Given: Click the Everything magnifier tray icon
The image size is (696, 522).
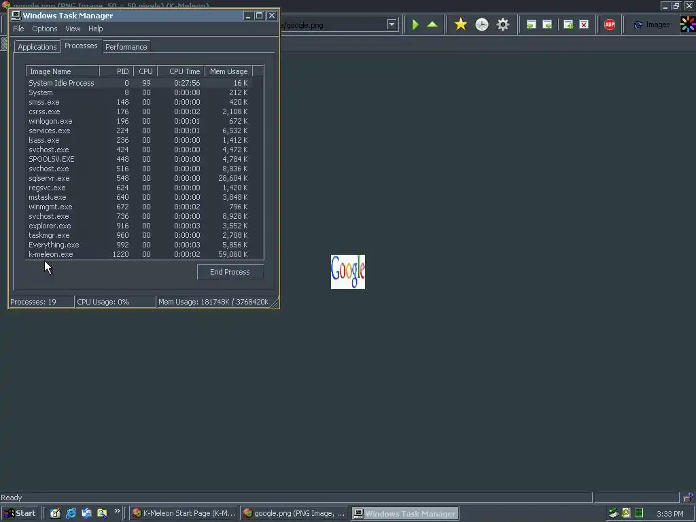Looking at the screenshot, I should pos(626,513).
